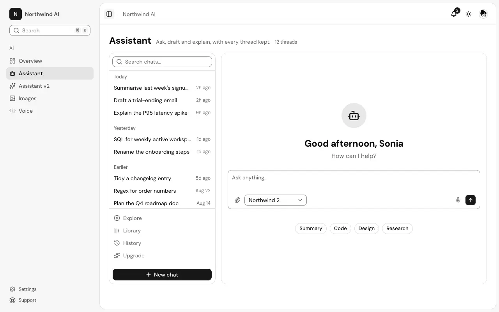The width and height of the screenshot is (499, 312).
Task: Toggle the sidebar panel icon
Action: click(109, 14)
